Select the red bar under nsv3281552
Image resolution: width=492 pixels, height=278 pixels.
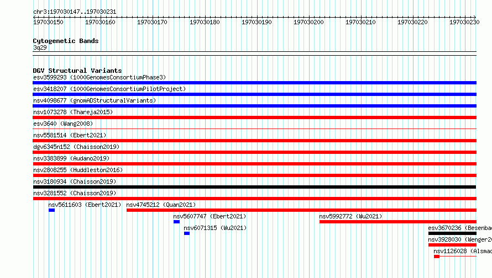point(254,199)
